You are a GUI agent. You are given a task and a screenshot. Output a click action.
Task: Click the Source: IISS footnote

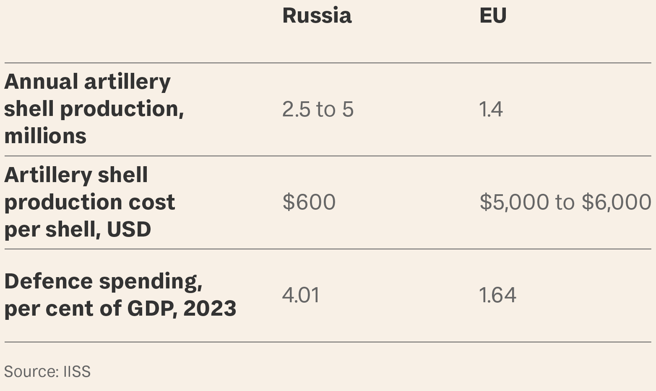click(47, 372)
